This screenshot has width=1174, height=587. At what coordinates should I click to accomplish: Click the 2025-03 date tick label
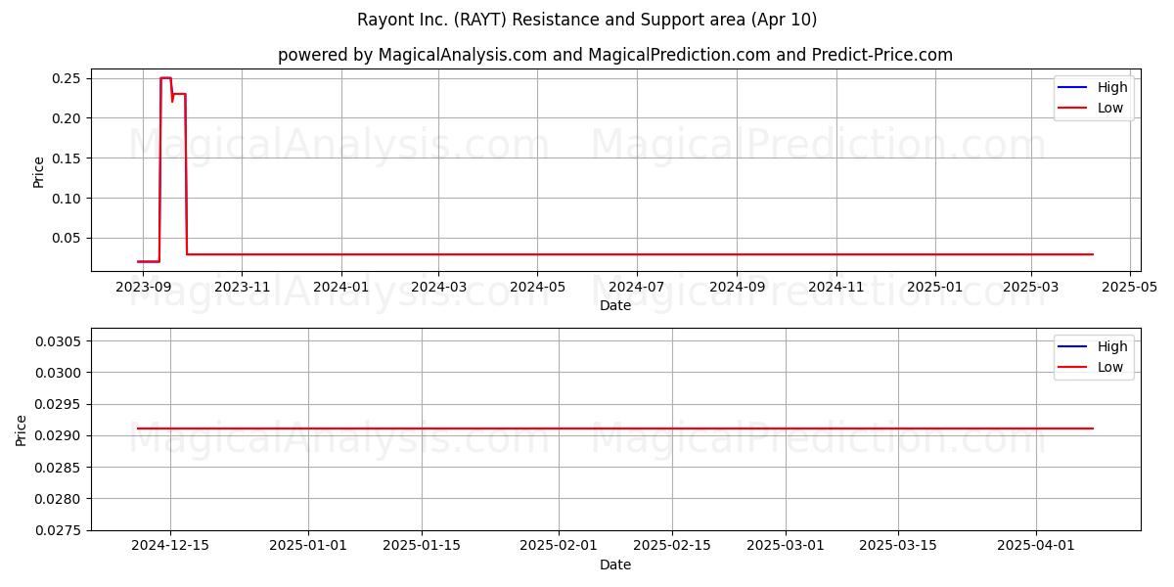pyautogui.click(x=1030, y=287)
